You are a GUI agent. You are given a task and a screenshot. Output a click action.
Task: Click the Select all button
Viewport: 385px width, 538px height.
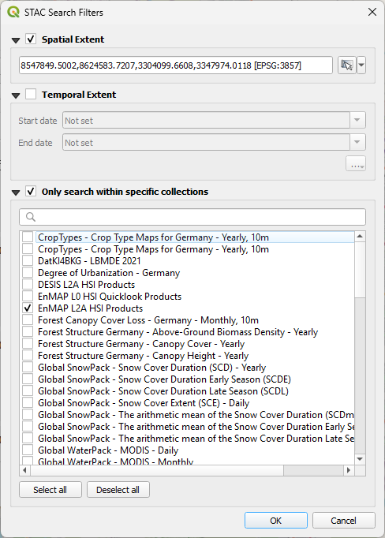(50, 490)
